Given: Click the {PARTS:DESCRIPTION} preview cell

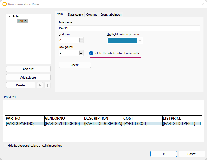Looking at the screenshot, I should coord(103,123).
